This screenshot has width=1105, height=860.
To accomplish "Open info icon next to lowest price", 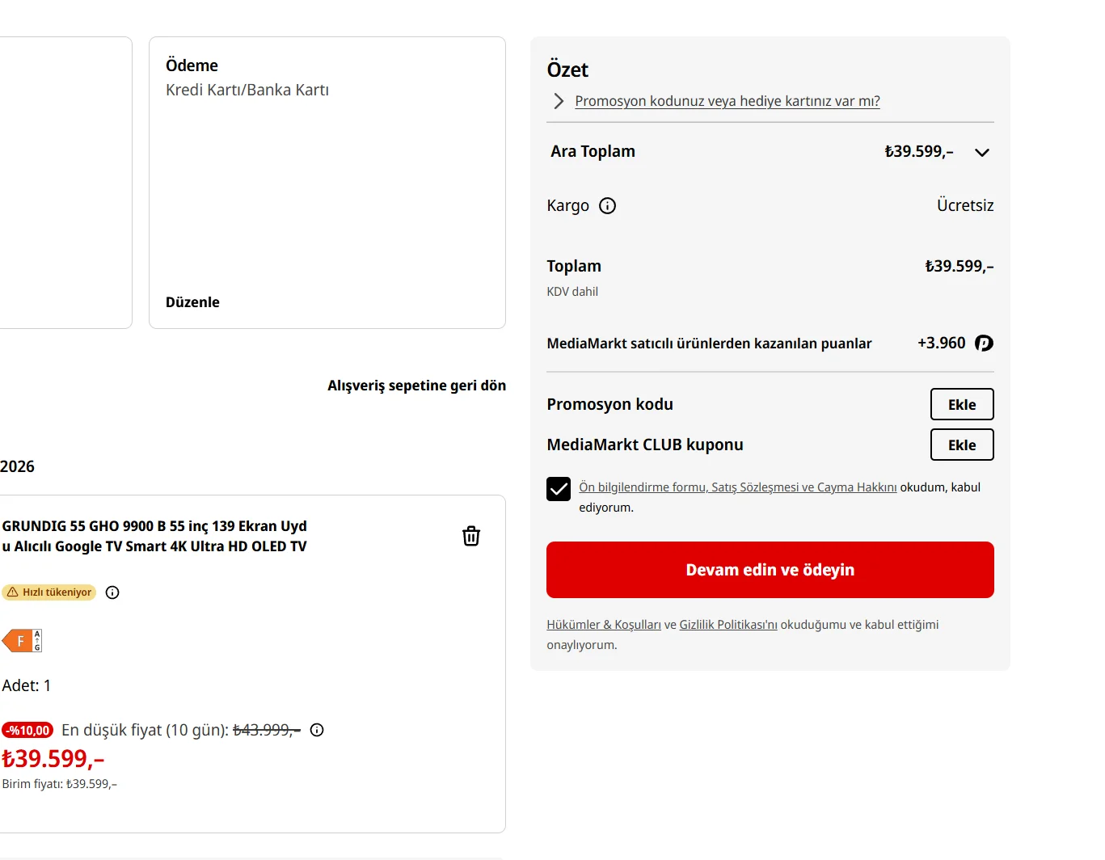I will (317, 730).
